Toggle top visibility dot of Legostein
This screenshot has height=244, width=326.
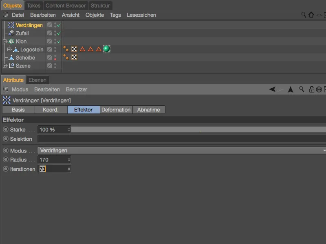(55, 47)
